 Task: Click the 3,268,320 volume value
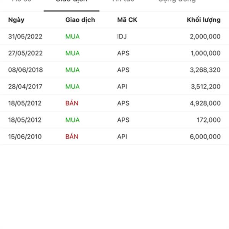[x=205, y=70]
